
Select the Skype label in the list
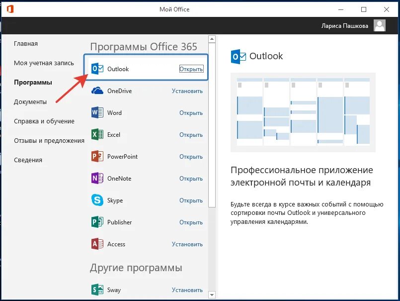115,201
